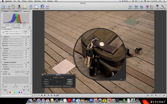Toggle the Levels adjustment checkbox
This screenshot has width=167, height=104.
coord(3,72)
